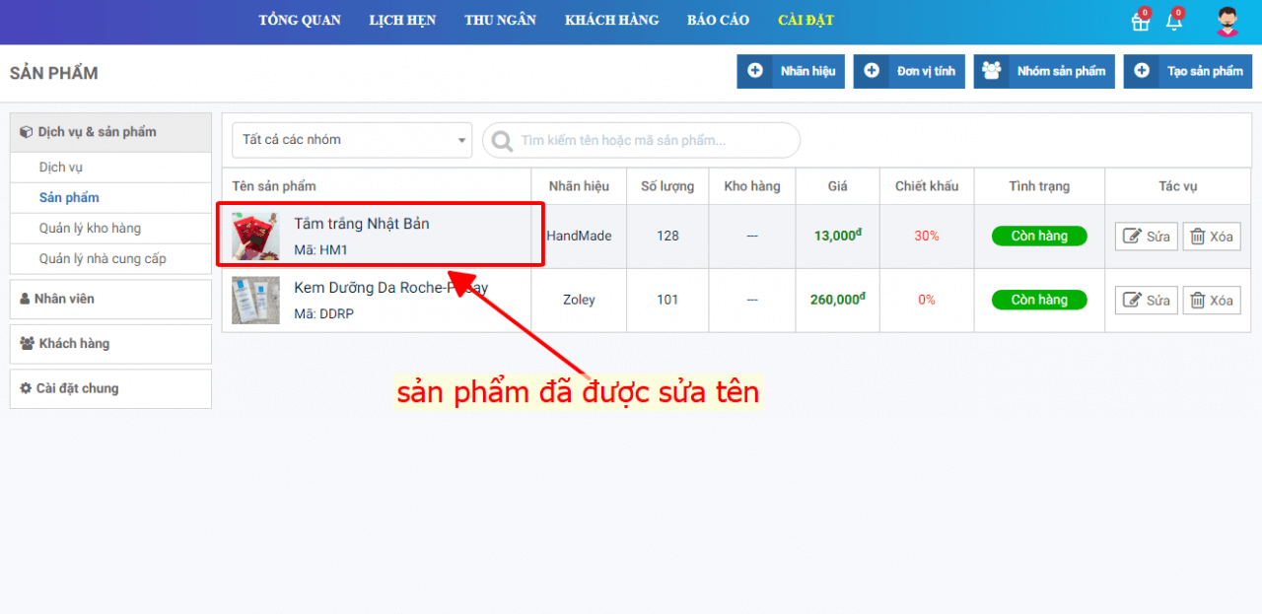The width and height of the screenshot is (1262, 614).
Task: Click plus icon on Tạo sản phẩm button
Action: click(x=1142, y=71)
